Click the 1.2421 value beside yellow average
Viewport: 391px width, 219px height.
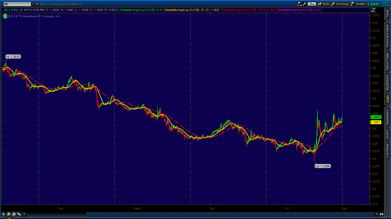[x=215, y=10]
